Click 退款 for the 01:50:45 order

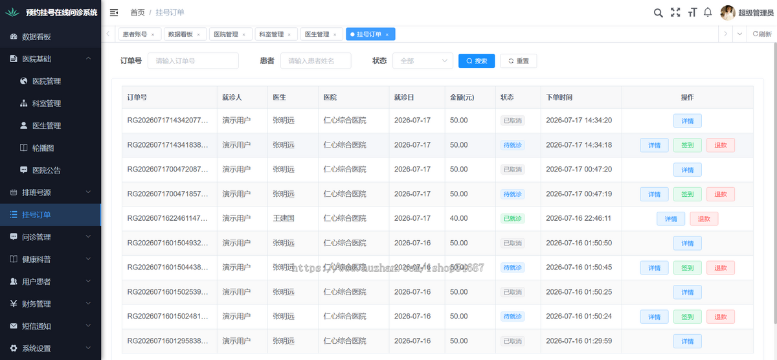721,267
